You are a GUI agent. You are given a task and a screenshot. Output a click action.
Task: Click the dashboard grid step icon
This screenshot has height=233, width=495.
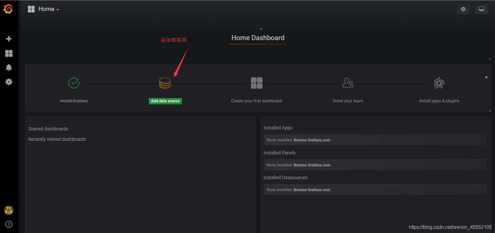257,83
